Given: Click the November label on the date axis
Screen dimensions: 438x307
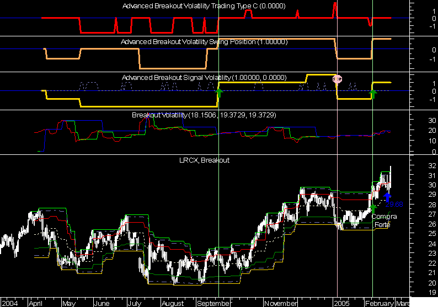Looking at the screenshot, I should pyautogui.click(x=281, y=303).
